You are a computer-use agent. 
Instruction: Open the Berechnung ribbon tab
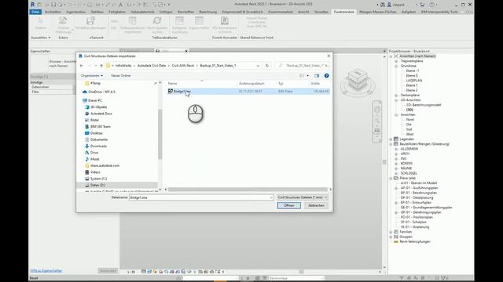[207, 12]
